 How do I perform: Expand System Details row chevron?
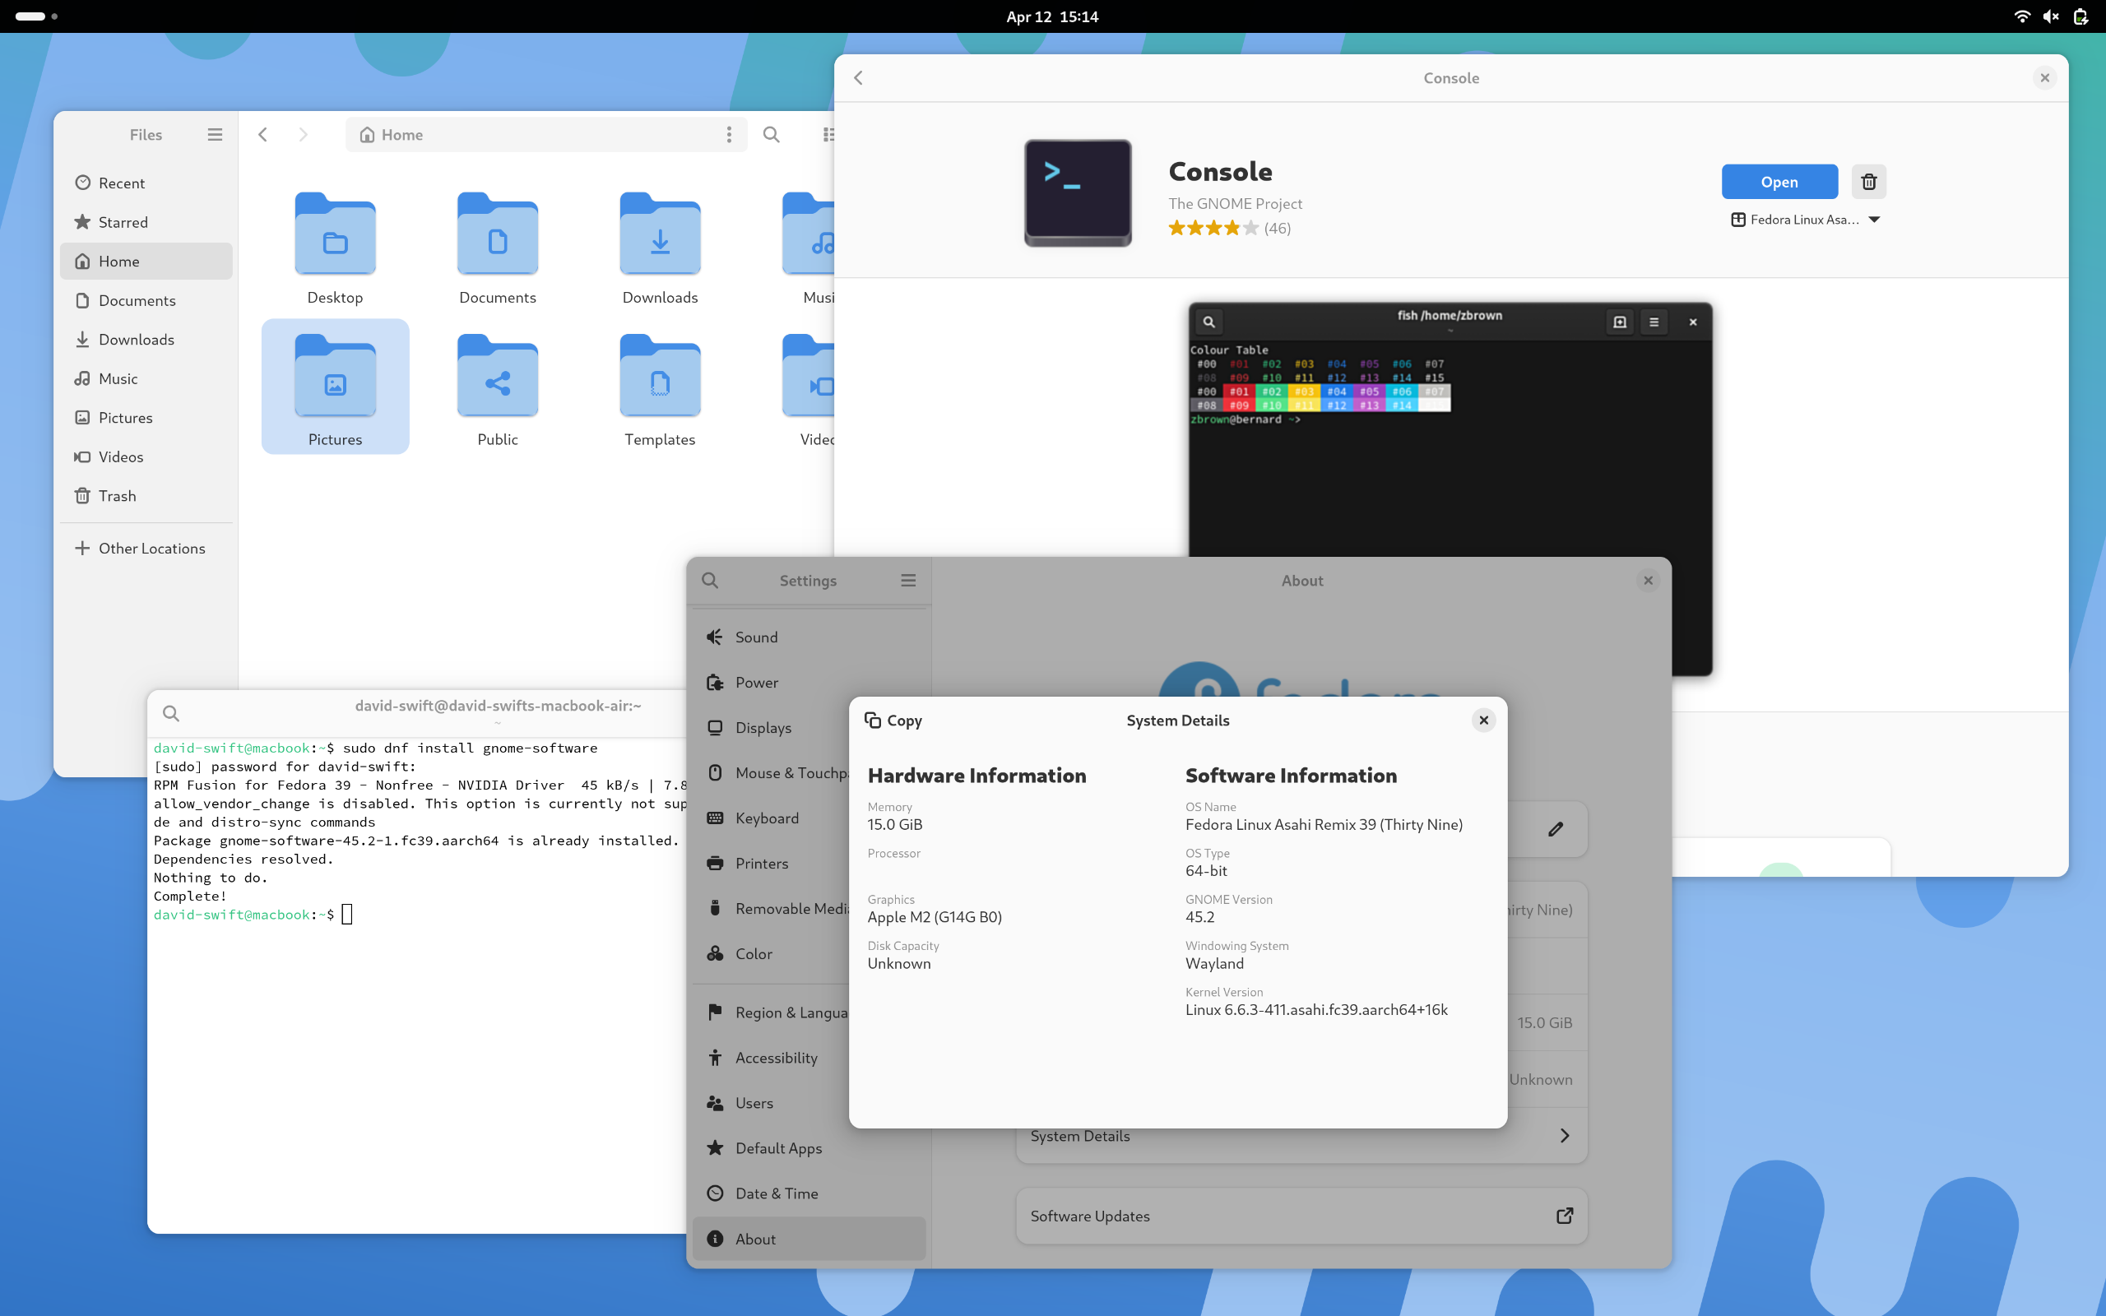(x=1565, y=1135)
